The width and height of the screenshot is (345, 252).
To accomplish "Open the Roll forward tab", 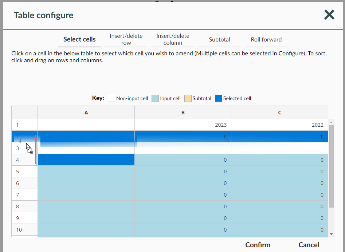I will pos(266,39).
